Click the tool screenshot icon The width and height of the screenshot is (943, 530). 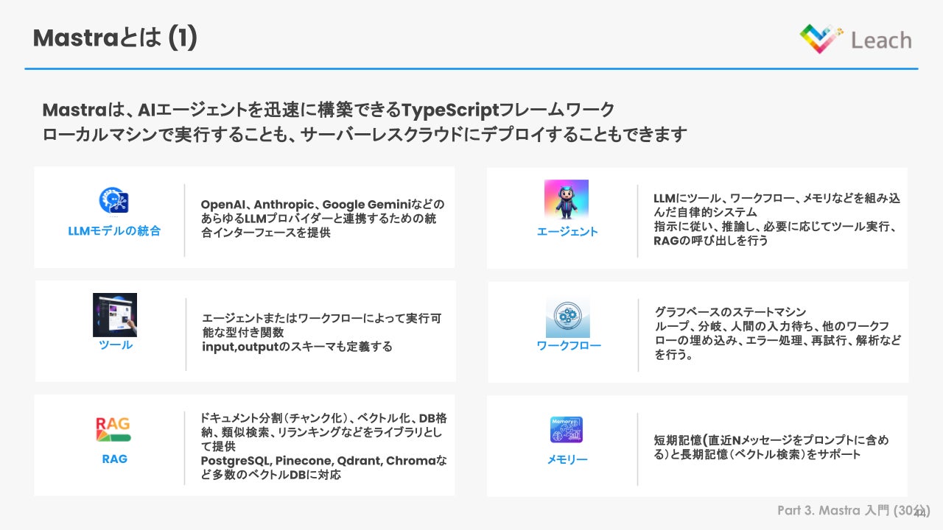tap(115, 315)
